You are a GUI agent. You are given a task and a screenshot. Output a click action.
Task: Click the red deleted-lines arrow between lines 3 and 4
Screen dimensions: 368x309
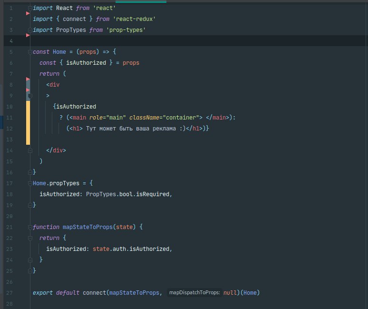(28, 35)
